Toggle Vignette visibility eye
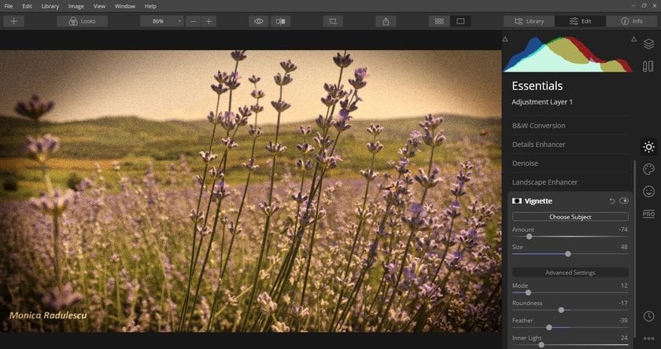 tap(624, 201)
